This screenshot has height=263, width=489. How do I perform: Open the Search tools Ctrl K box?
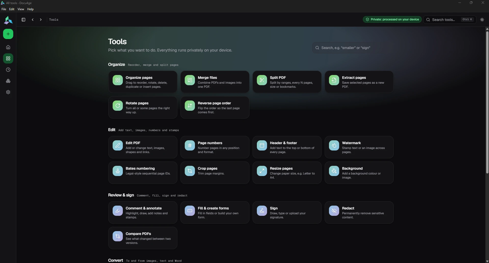tap(450, 20)
